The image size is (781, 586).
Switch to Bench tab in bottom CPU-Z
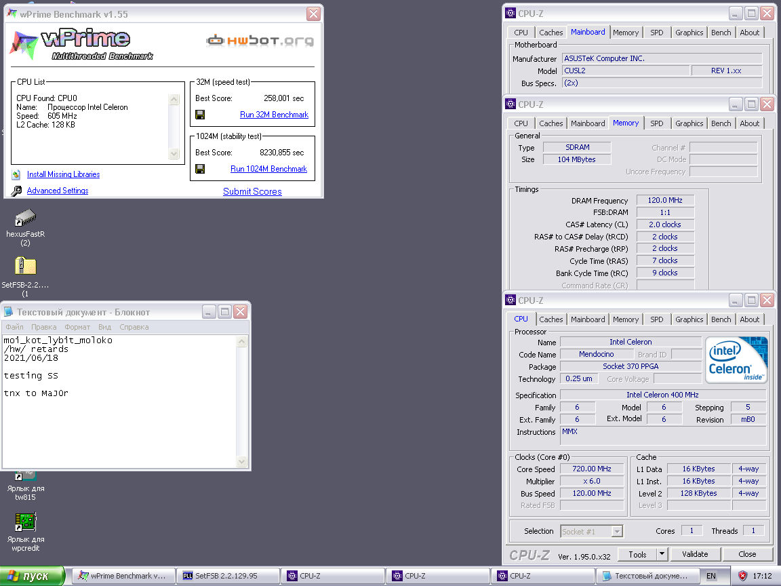coord(721,319)
